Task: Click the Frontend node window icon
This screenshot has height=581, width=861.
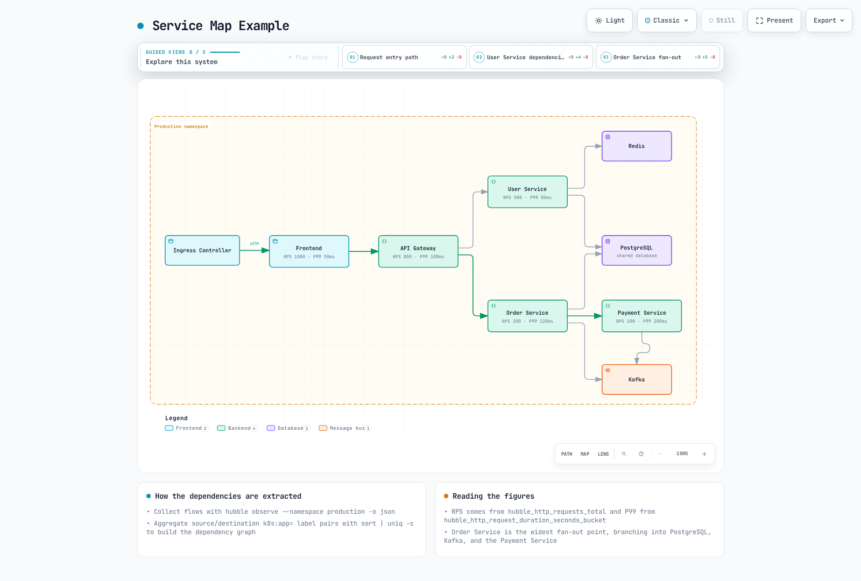Action: click(x=275, y=242)
